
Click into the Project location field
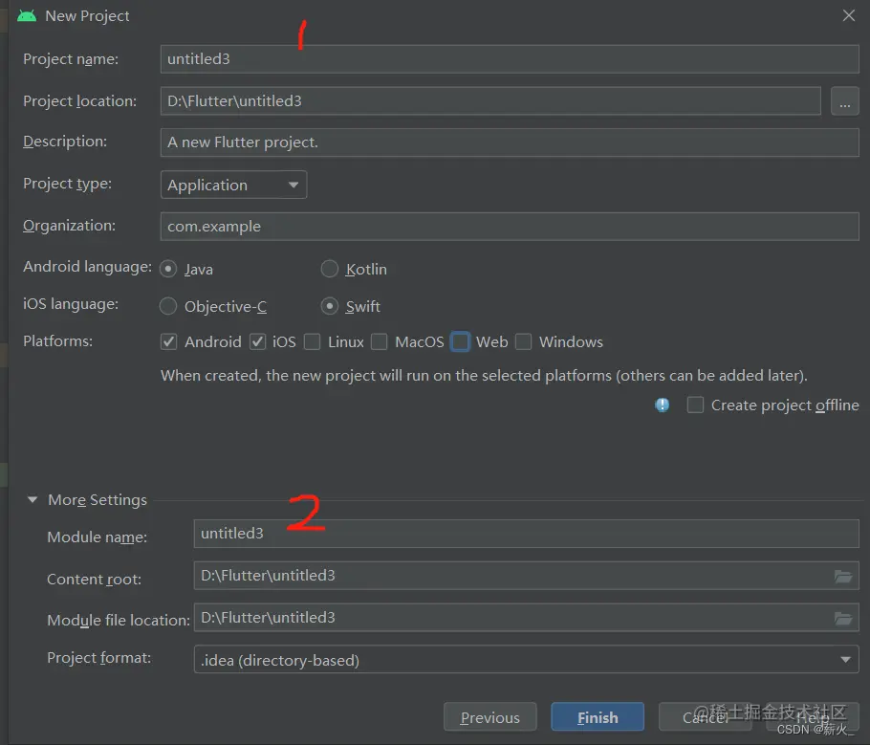pos(490,101)
